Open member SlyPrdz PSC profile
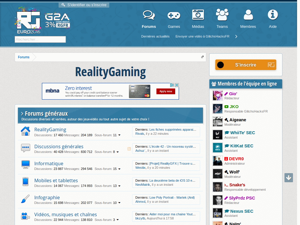300x225 pixels. [242, 198]
